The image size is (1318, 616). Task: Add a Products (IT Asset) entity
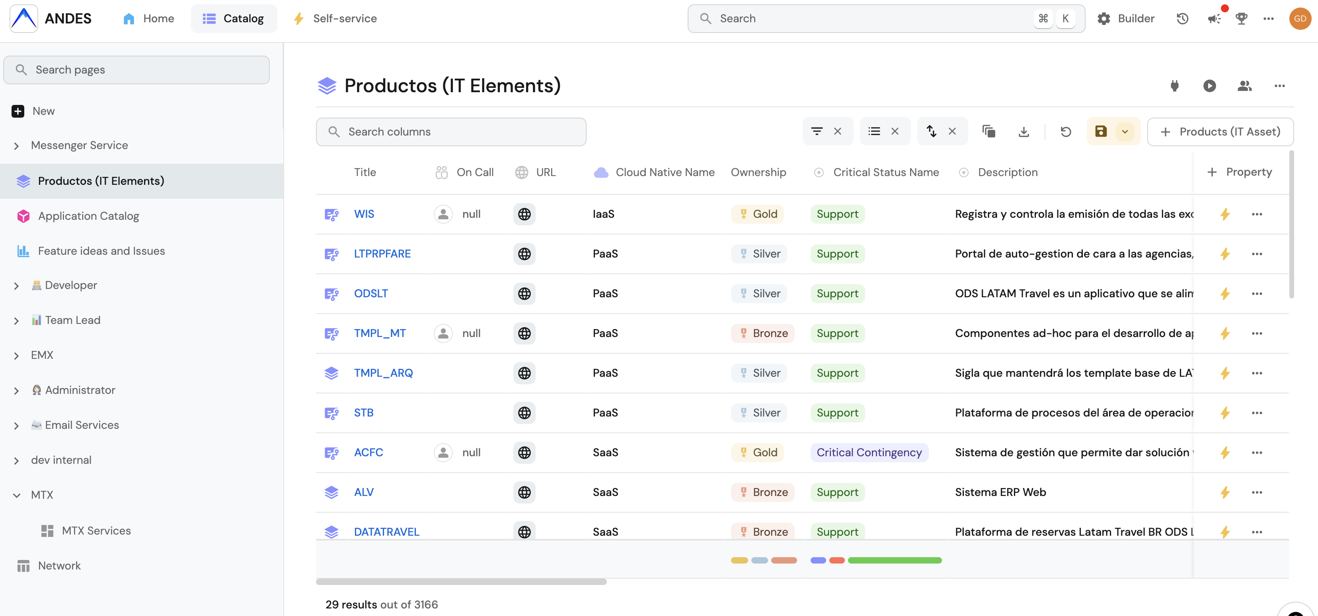(x=1220, y=132)
